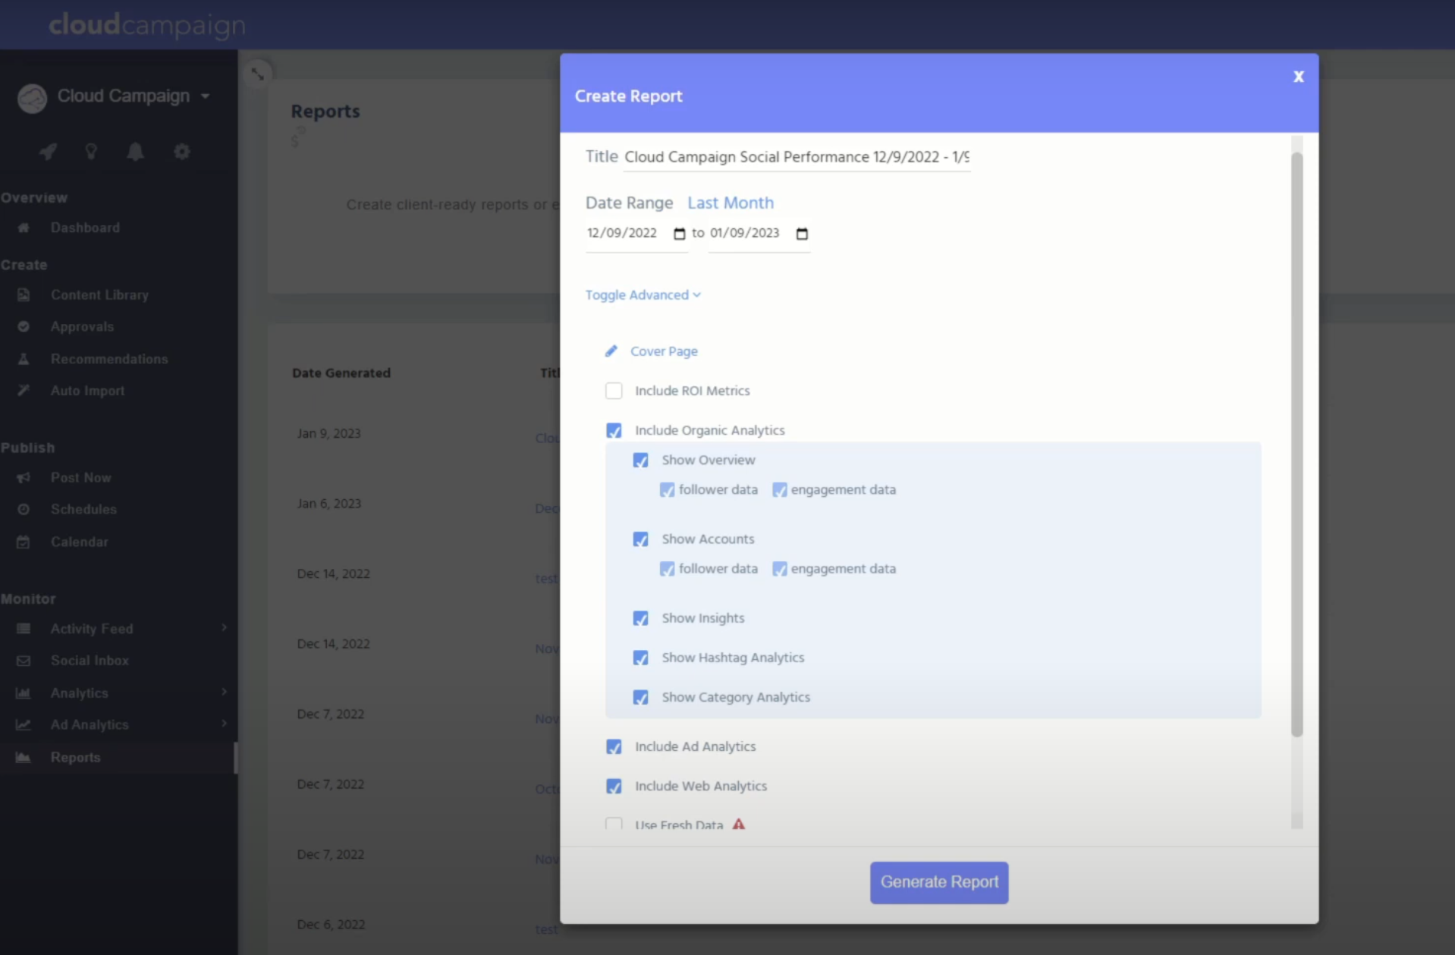
Task: Uncheck Include Organic Analytics
Action: pyautogui.click(x=614, y=430)
